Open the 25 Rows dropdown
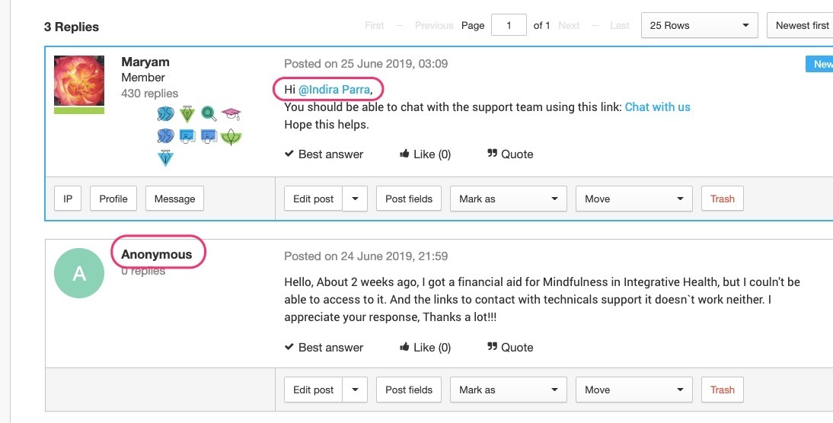The width and height of the screenshot is (833, 423). point(699,25)
